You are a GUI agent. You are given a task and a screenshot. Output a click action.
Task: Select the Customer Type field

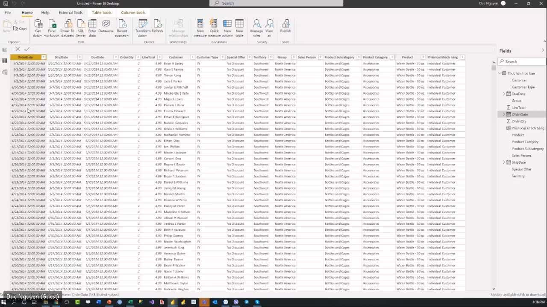coord(523,87)
